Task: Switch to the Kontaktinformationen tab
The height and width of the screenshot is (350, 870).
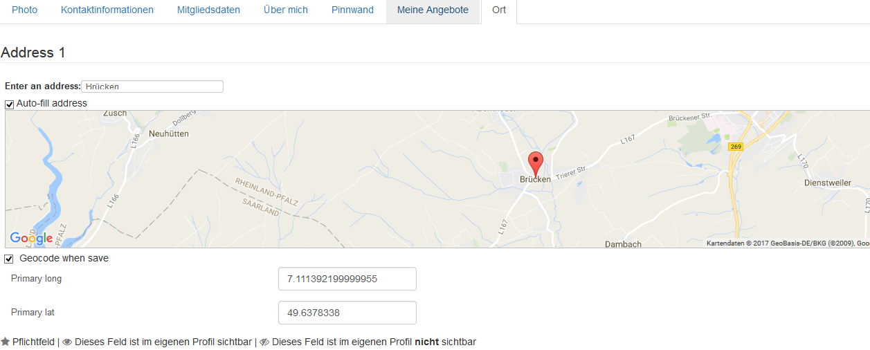Action: pyautogui.click(x=107, y=10)
